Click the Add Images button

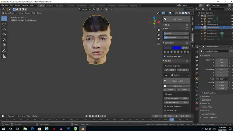(x=177, y=19)
